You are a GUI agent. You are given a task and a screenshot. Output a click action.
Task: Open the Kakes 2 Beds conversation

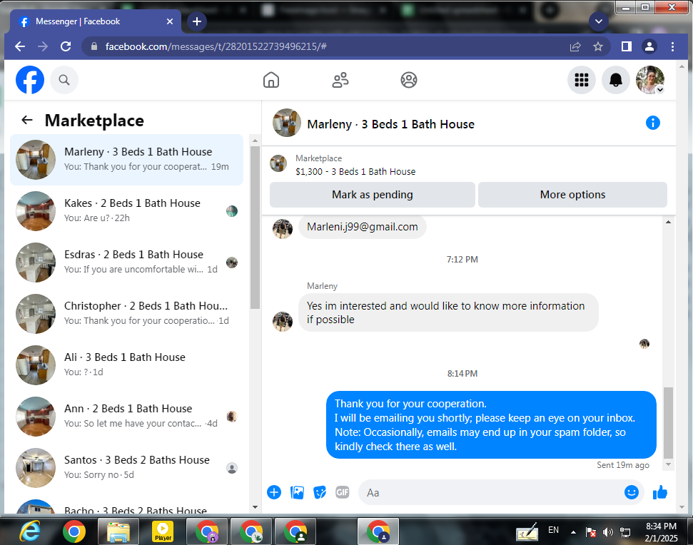pos(127,210)
